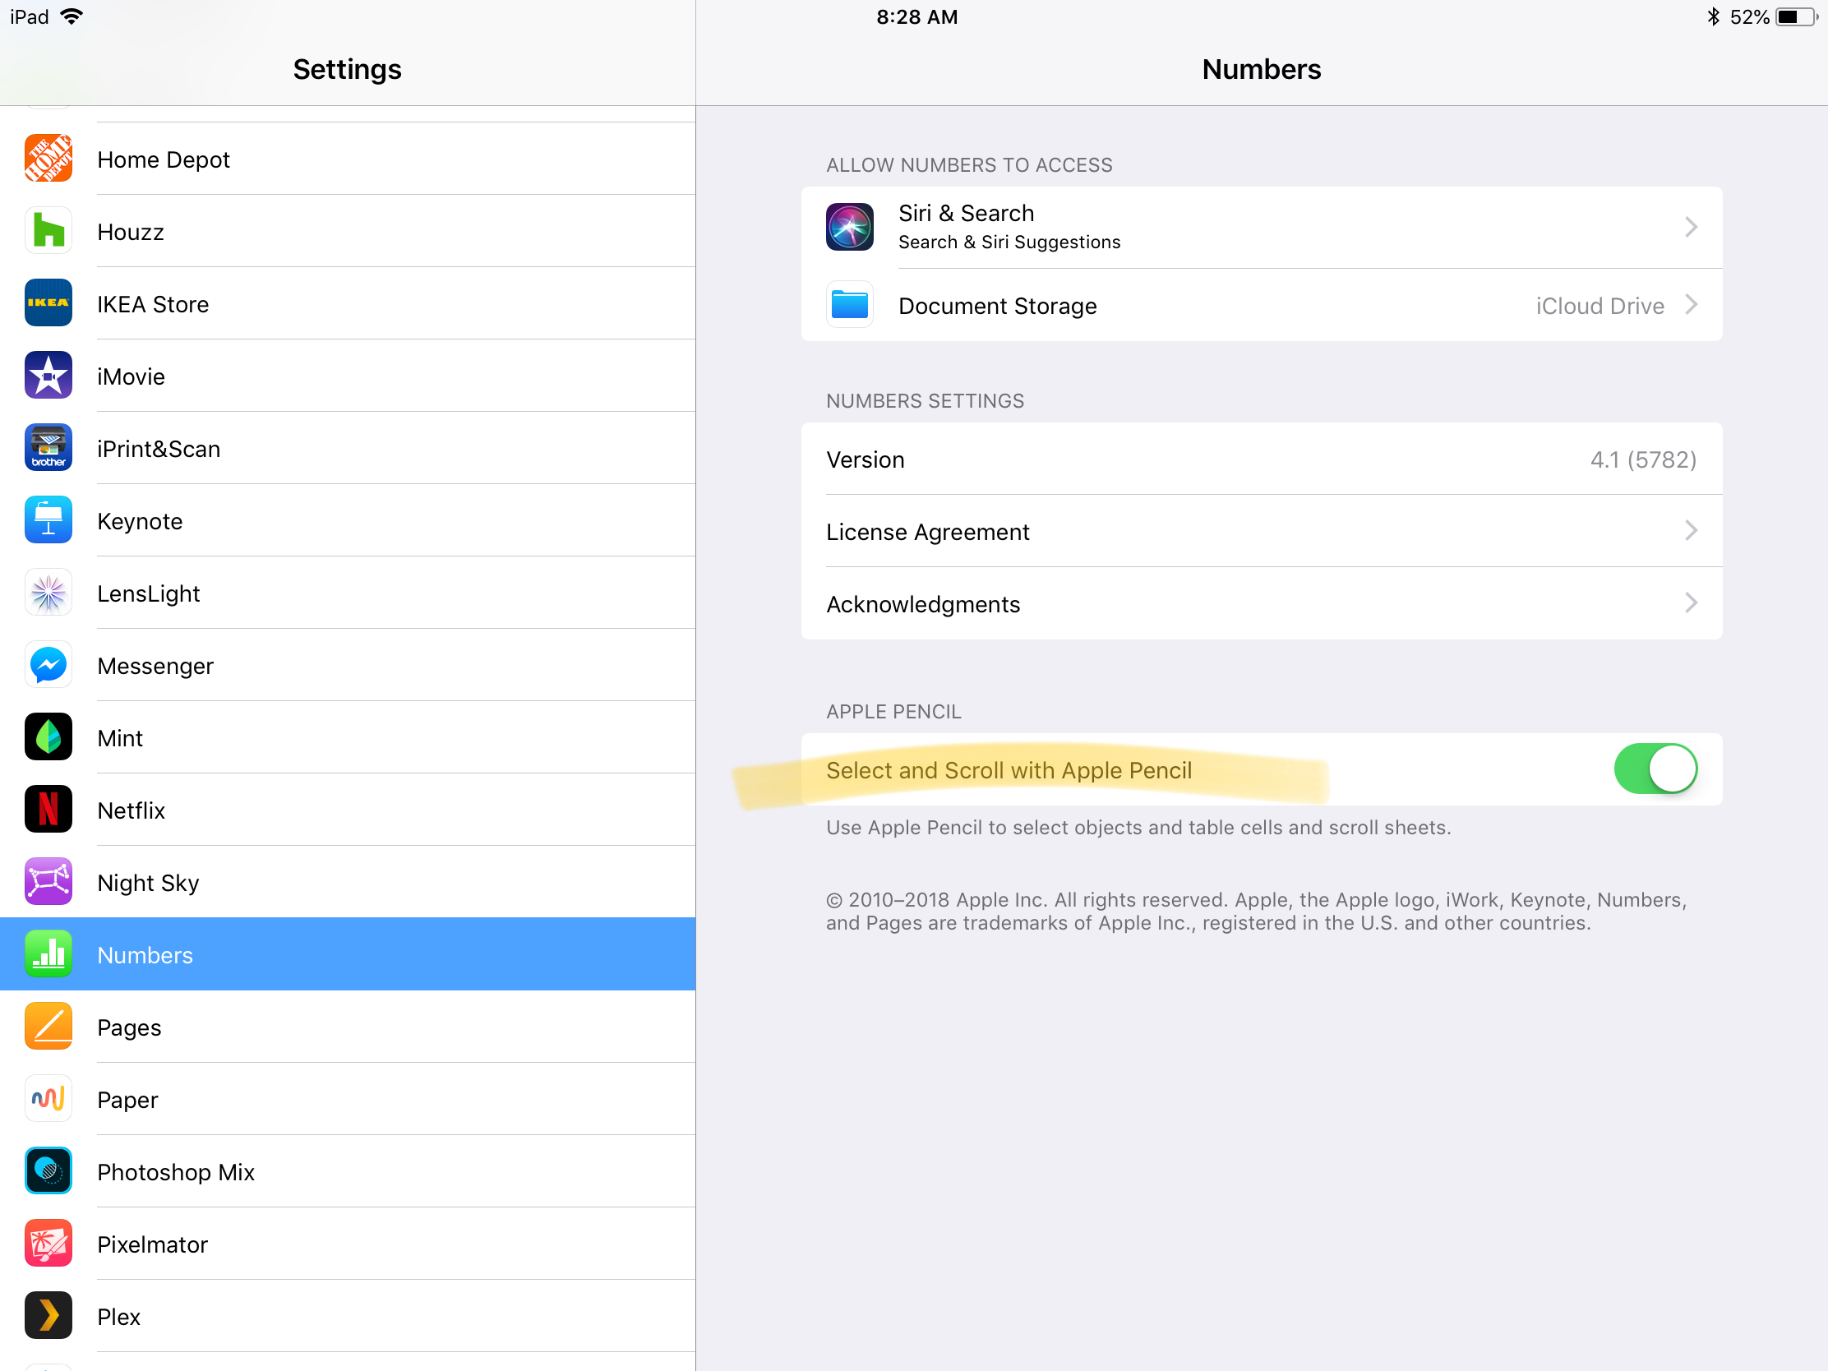Tap the Settings title header
The width and height of the screenshot is (1828, 1371).
[x=347, y=69]
